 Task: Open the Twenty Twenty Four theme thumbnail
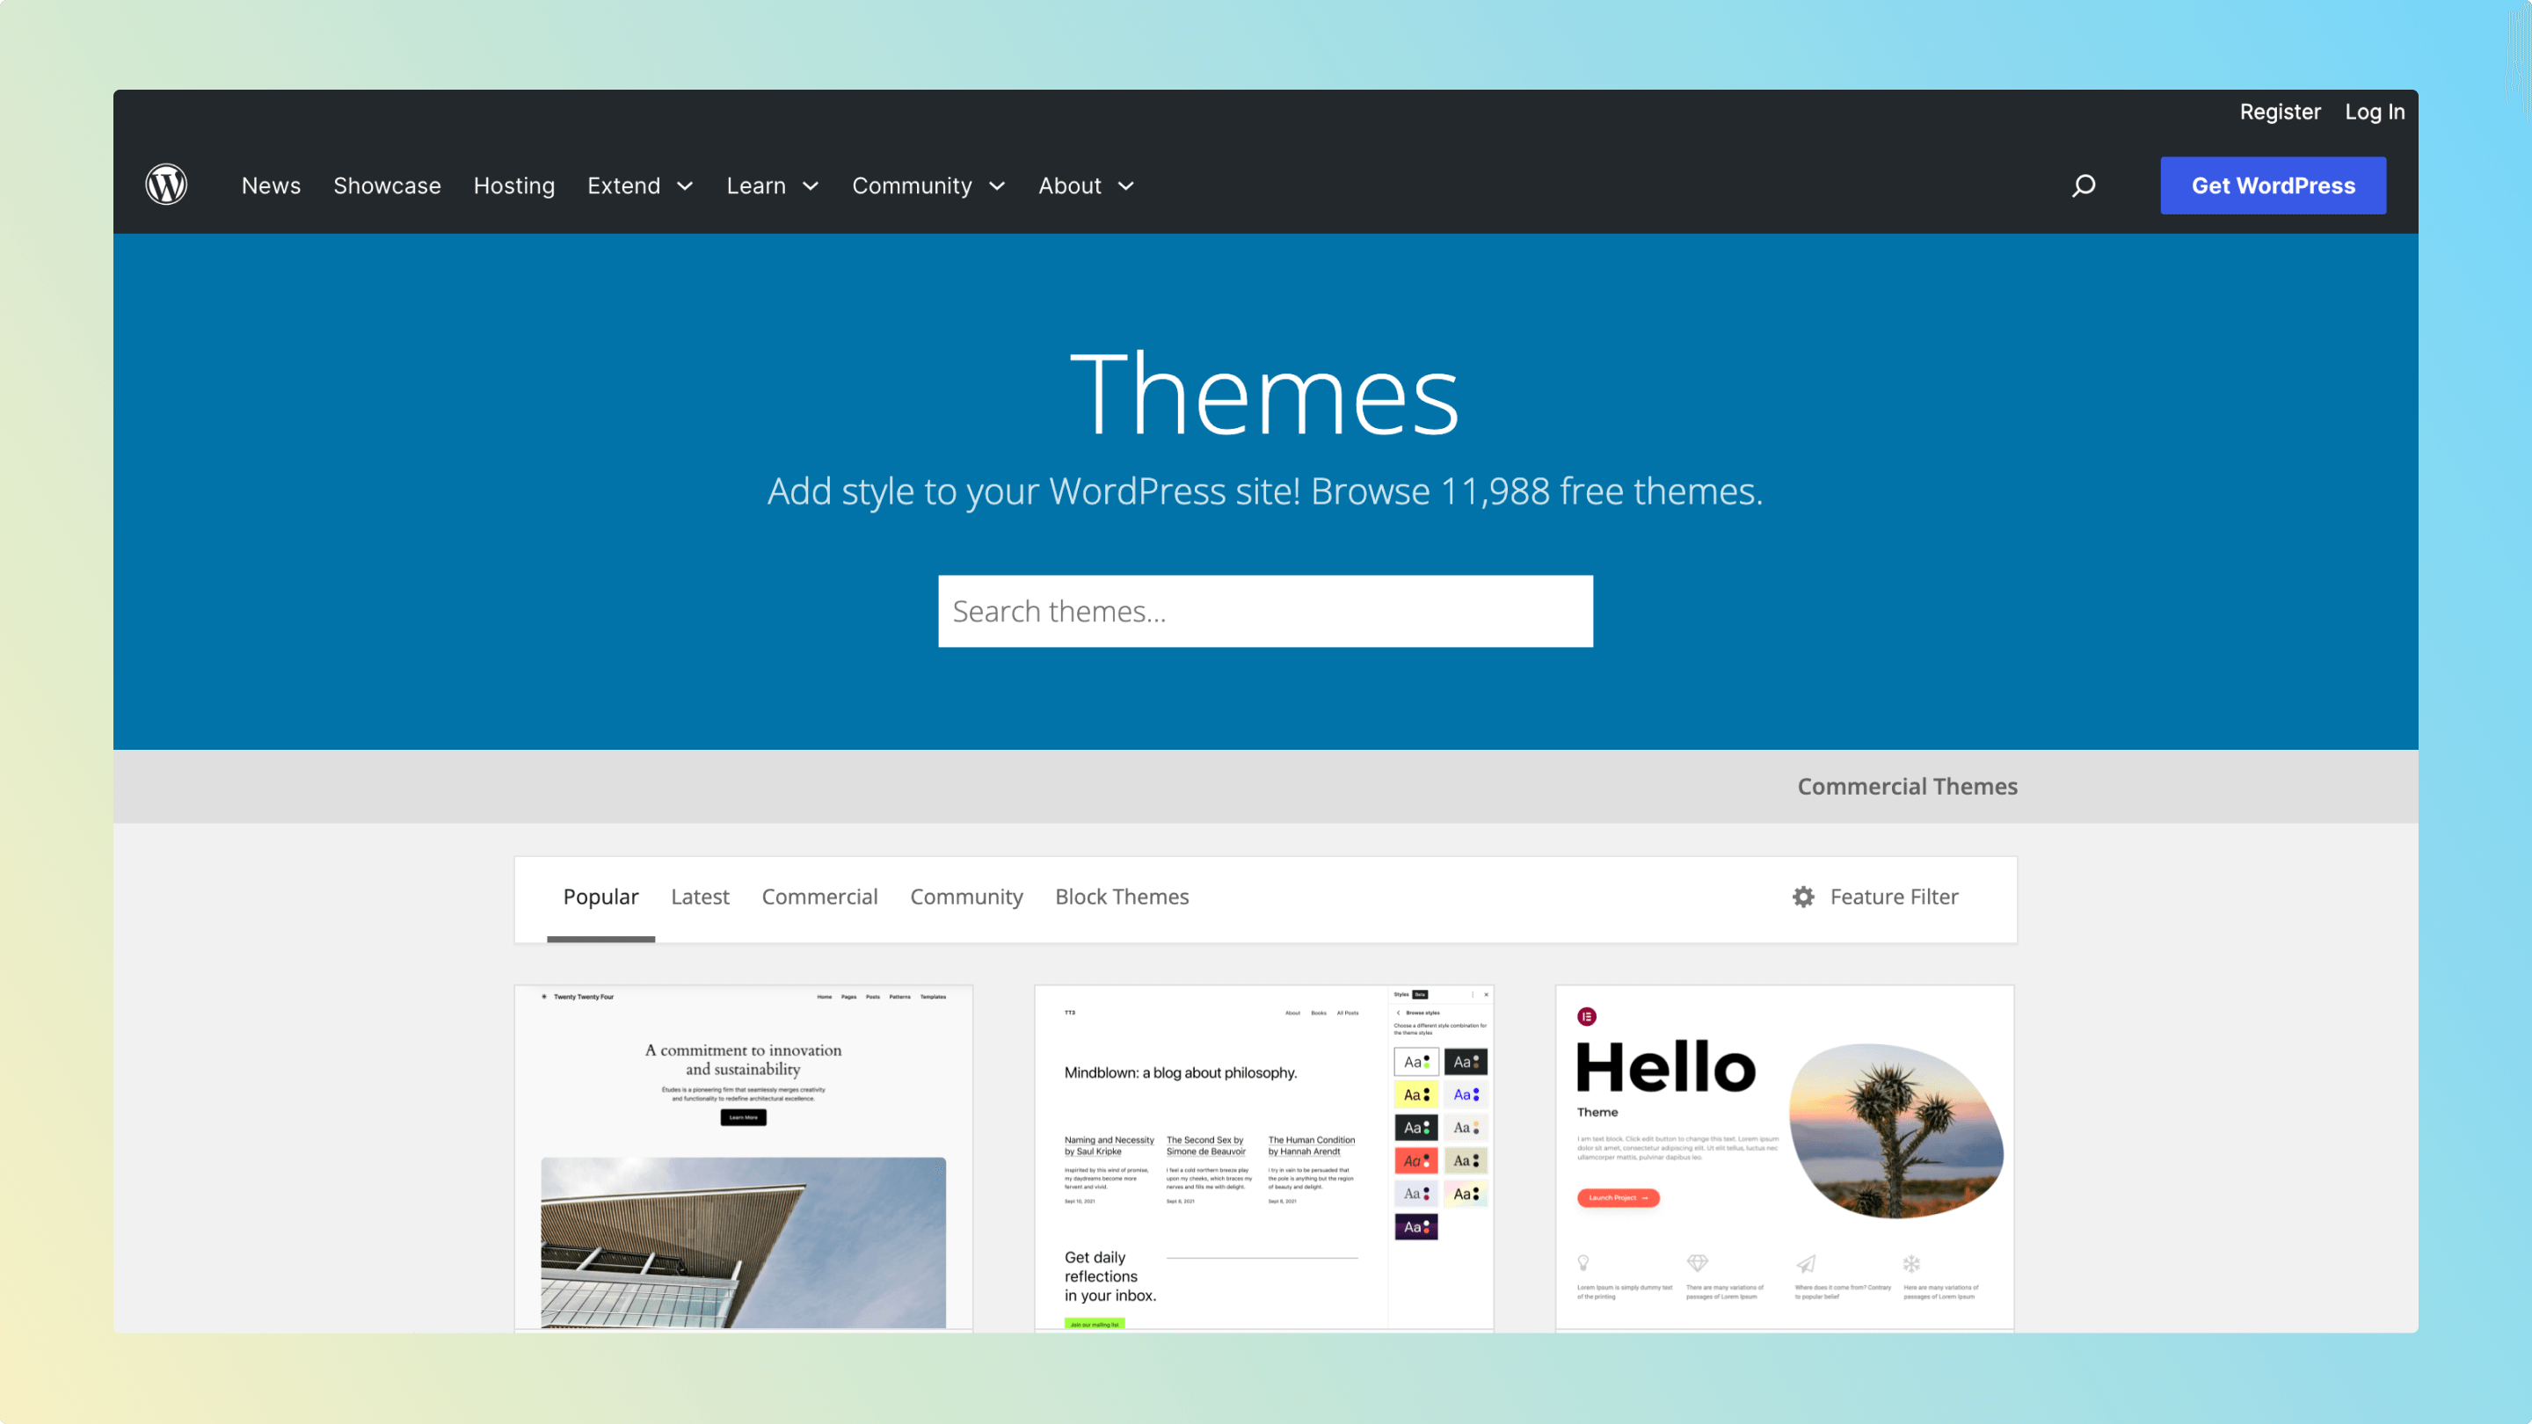coord(743,1158)
